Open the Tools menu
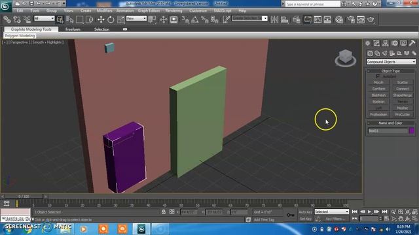The image size is (419, 235). pyautogui.click(x=35, y=10)
